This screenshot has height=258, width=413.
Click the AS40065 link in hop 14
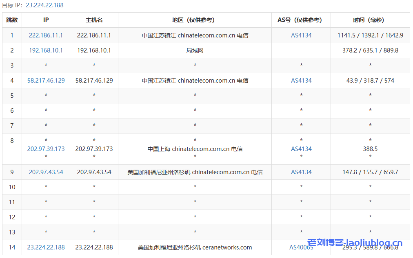point(301,247)
